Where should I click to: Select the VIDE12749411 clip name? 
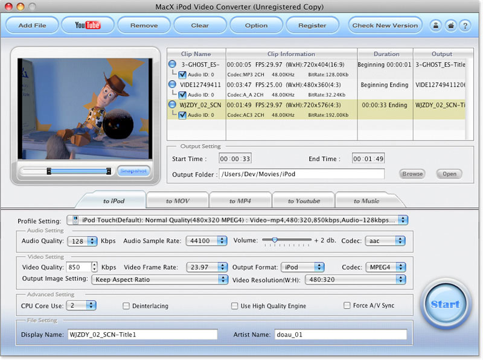point(200,84)
